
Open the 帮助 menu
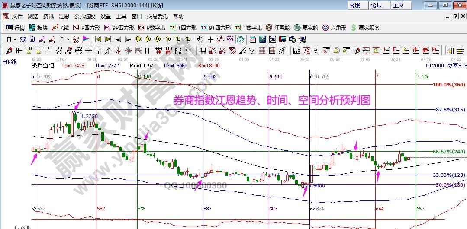(x=178, y=16)
